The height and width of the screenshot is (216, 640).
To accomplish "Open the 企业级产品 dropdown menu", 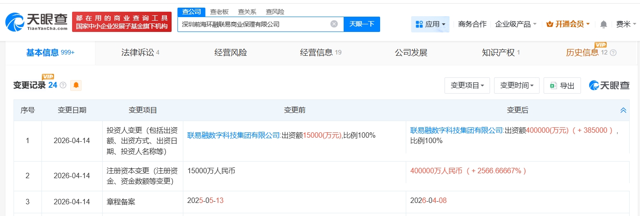I will pyautogui.click(x=516, y=24).
